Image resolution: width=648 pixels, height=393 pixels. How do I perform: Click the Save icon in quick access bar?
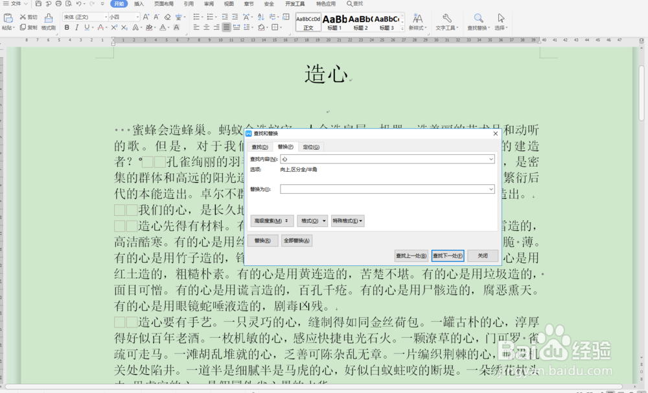(x=38, y=4)
